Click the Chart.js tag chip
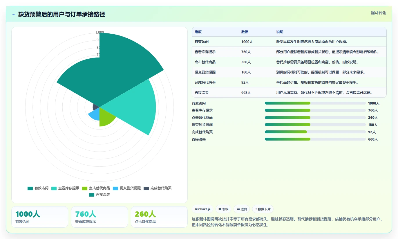This screenshot has height=239, width=398. 202,209
